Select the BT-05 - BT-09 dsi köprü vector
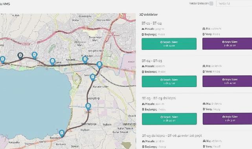Screen dimensions: 252x149 159,98
